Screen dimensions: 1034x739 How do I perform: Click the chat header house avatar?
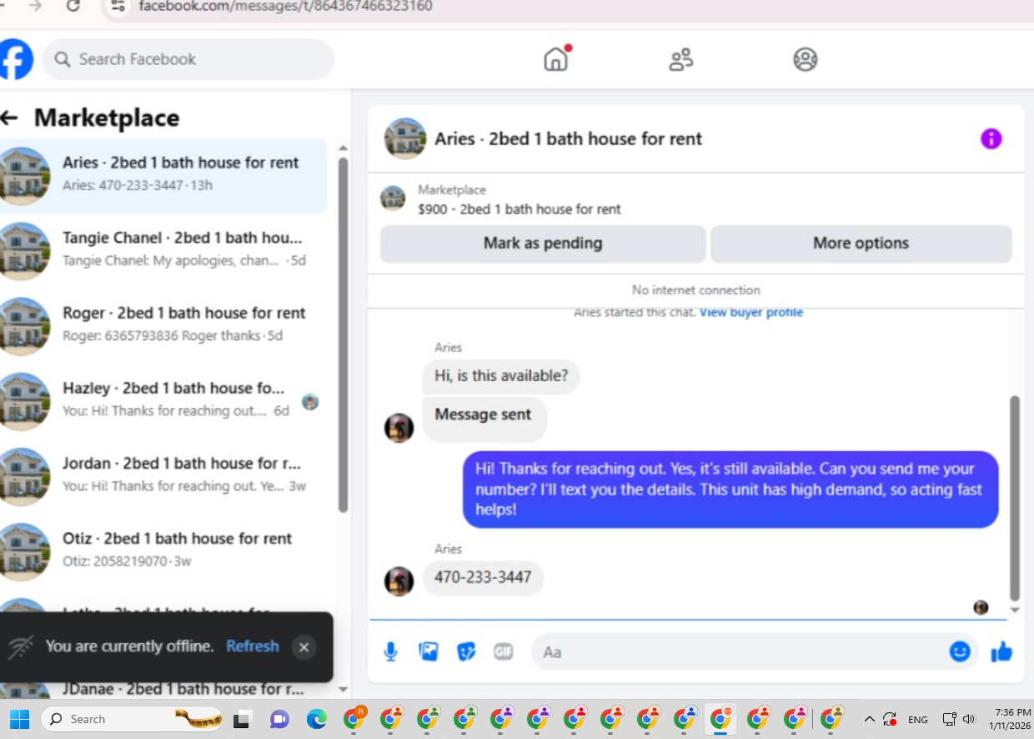coord(405,138)
